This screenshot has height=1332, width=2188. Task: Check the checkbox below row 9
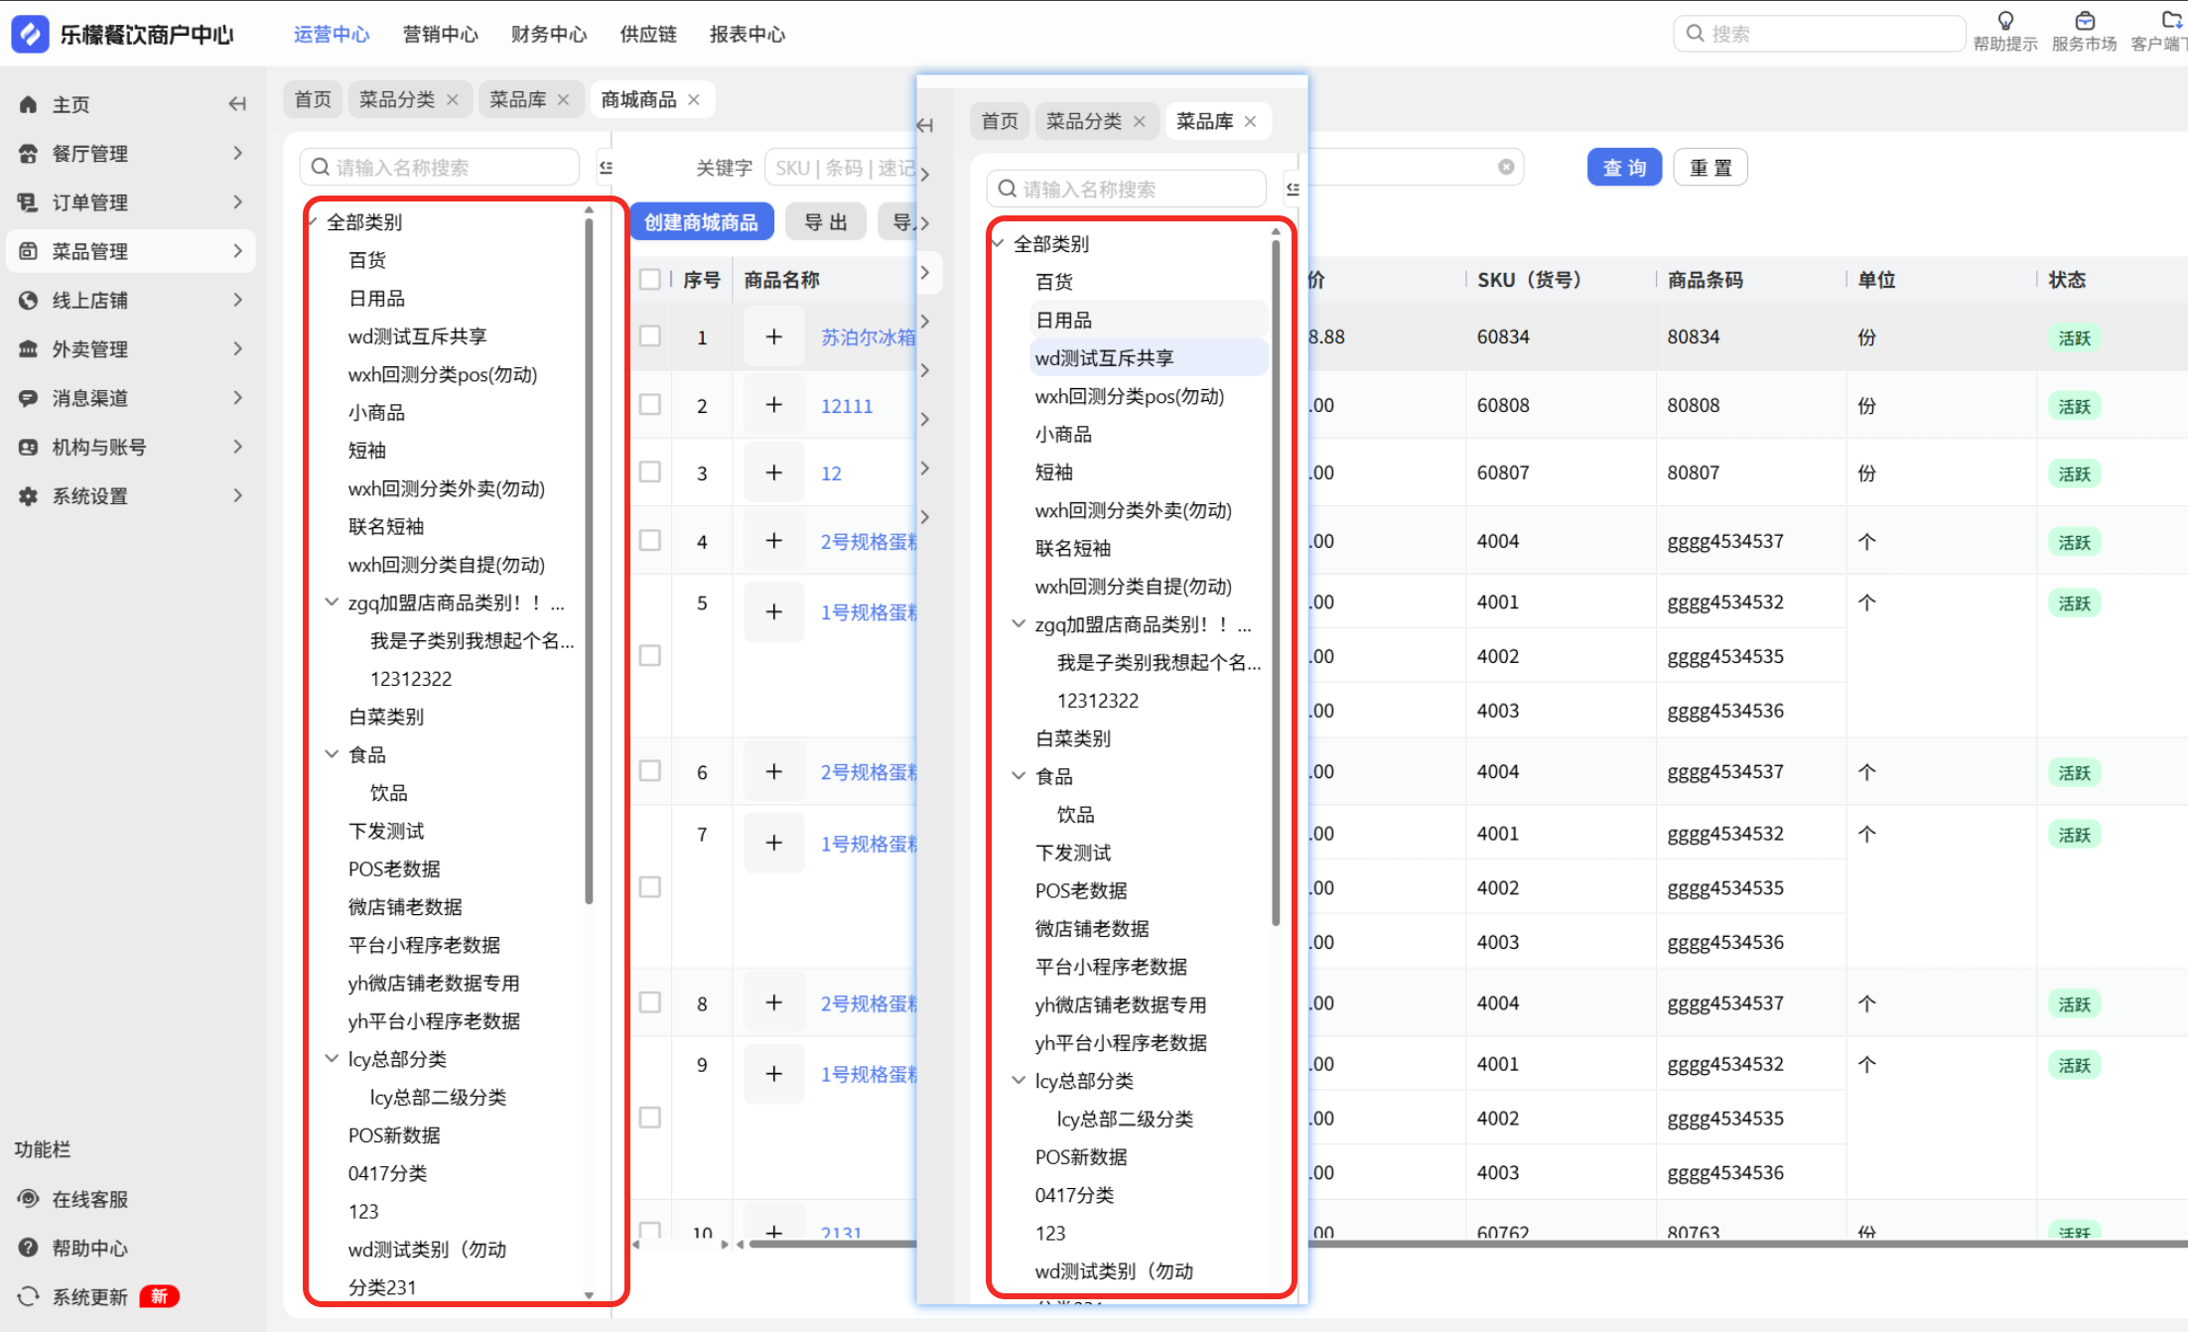click(x=650, y=1118)
